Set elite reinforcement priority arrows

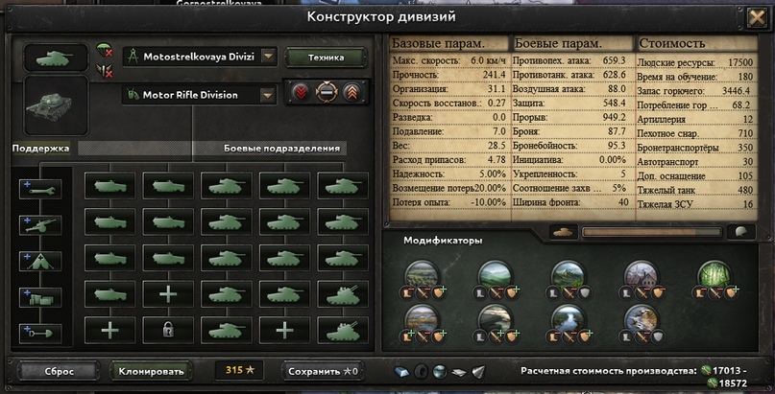coord(351,92)
